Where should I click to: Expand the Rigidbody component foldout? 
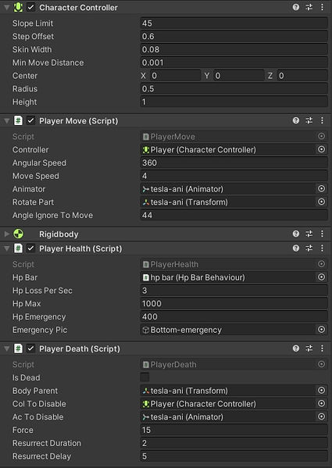click(6, 234)
